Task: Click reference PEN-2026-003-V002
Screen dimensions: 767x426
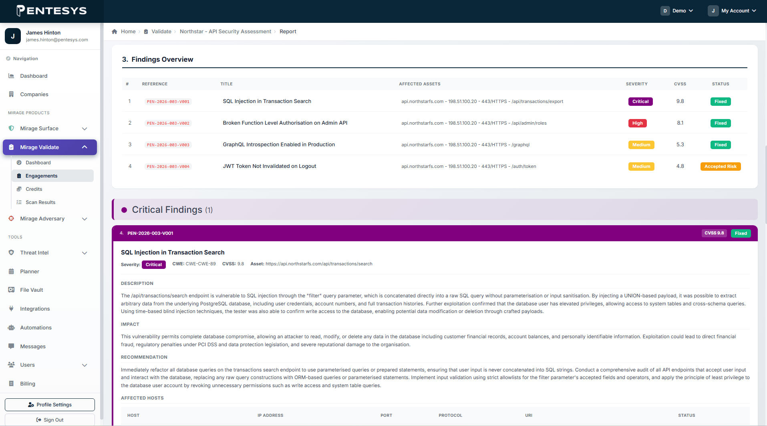Action: [168, 123]
